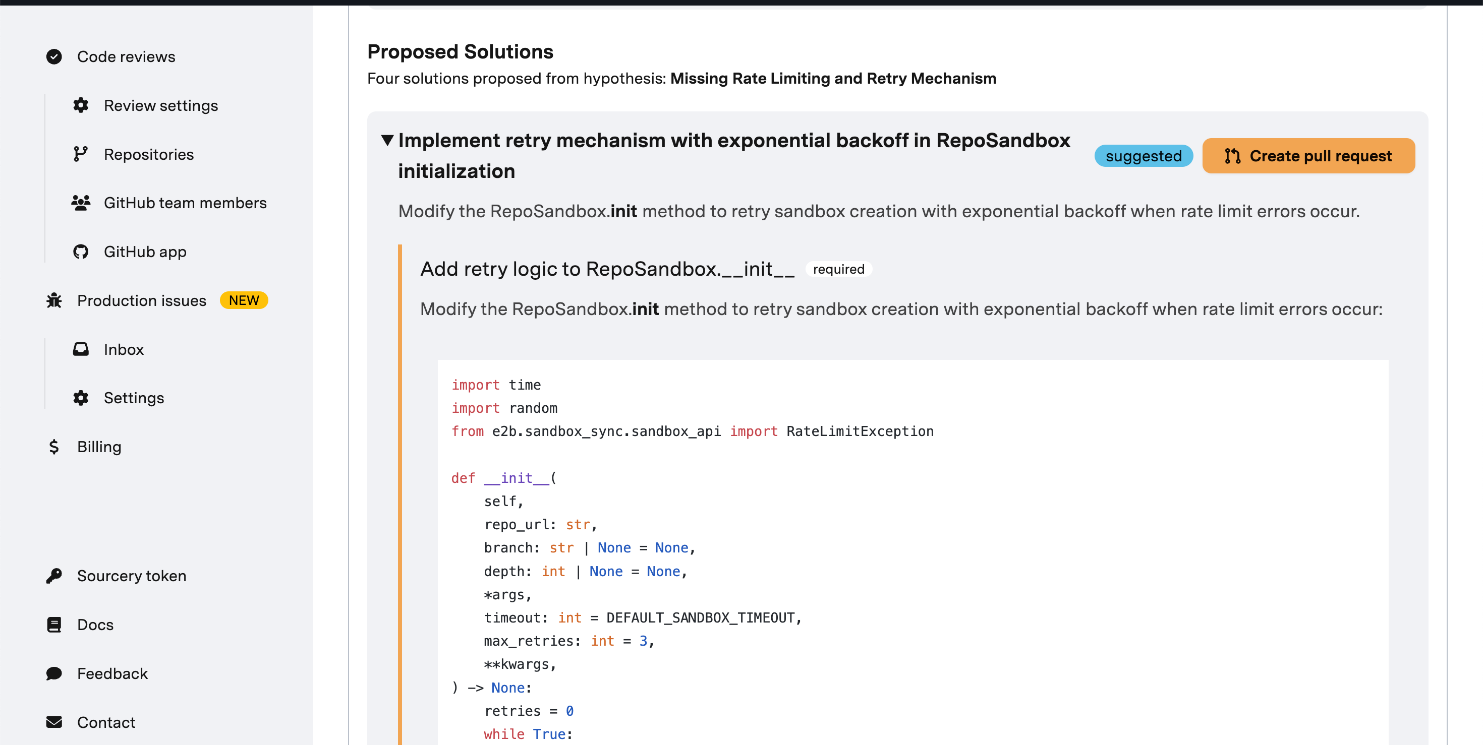Click the Sourcery token key icon

[x=54, y=576]
